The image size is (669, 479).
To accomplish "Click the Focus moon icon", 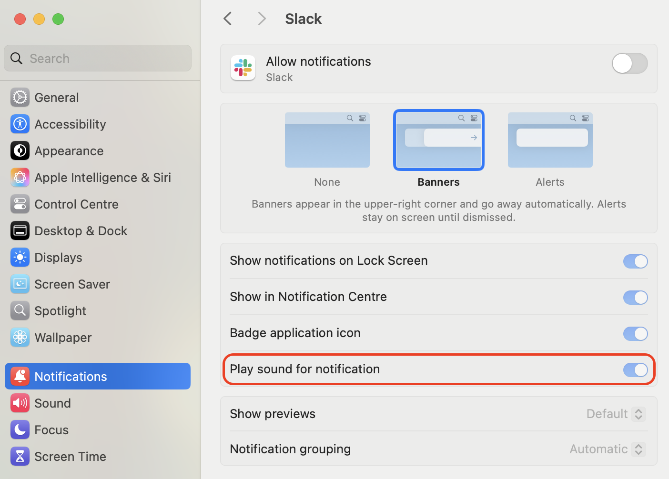I will pos(20,430).
